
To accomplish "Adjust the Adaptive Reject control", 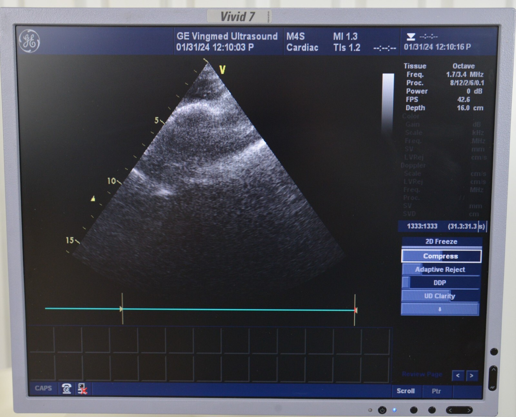I will click(440, 269).
